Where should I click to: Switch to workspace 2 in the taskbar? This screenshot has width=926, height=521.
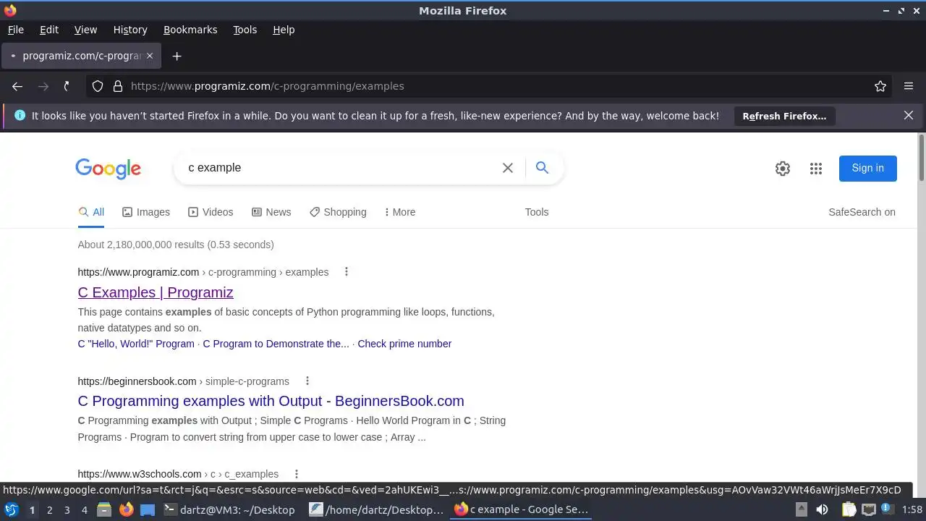coord(49,510)
